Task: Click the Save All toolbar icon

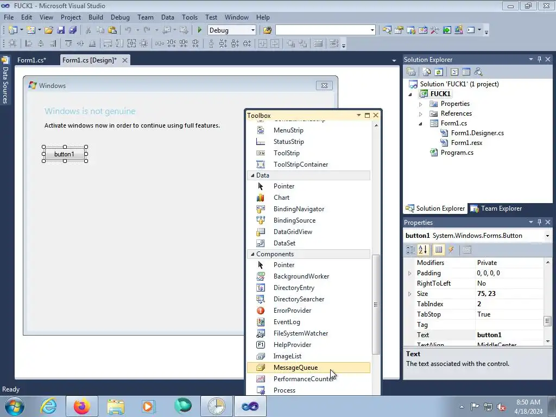Action: pyautogui.click(x=73, y=30)
